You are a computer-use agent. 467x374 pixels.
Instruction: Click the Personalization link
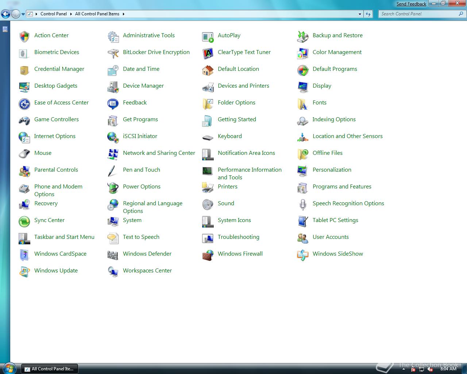coord(332,170)
